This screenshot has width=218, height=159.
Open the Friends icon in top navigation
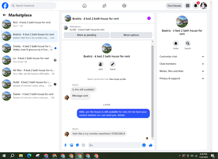(104, 6)
